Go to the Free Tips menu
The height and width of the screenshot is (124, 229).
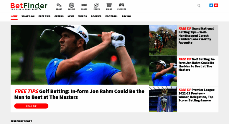click(x=45, y=16)
